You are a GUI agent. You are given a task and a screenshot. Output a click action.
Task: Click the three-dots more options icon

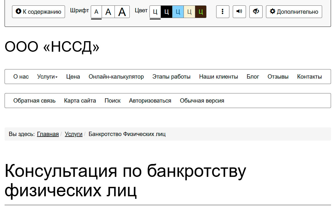pos(222,12)
